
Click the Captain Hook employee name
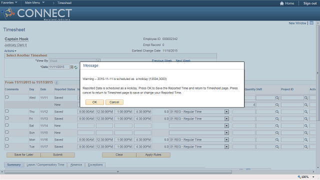tap(16, 39)
